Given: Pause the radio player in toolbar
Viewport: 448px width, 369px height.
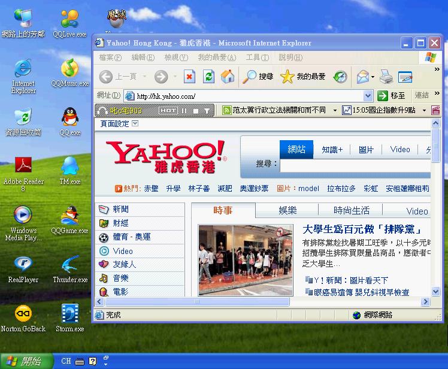Looking at the screenshot, I should pyautogui.click(x=184, y=111).
